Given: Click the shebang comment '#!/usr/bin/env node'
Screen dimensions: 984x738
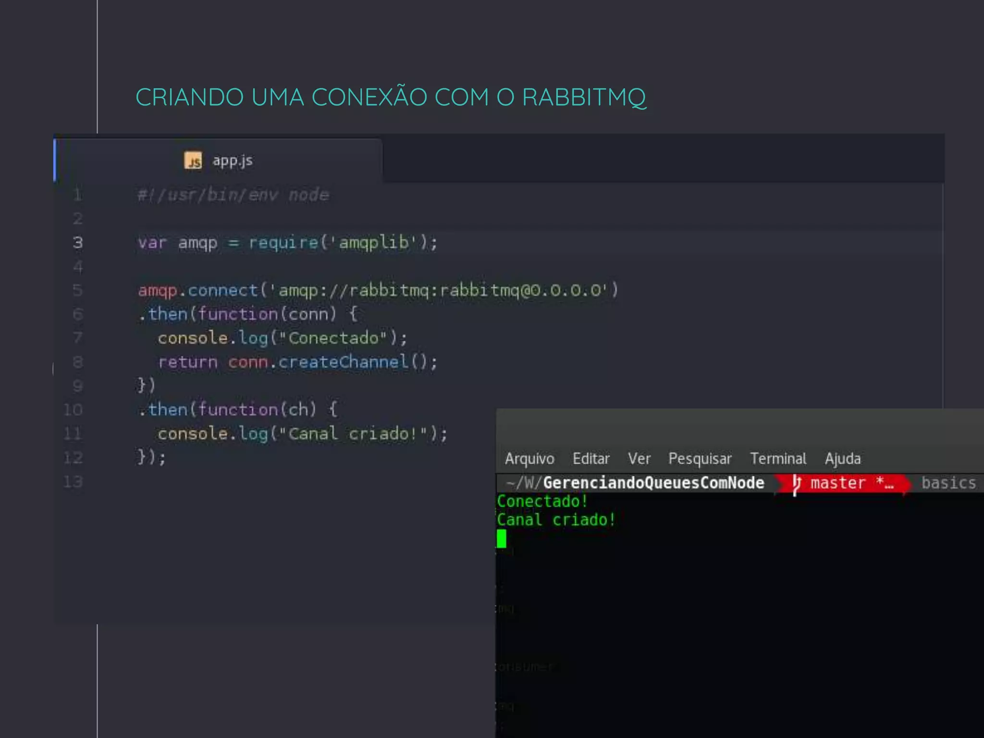Looking at the screenshot, I should click(x=234, y=195).
